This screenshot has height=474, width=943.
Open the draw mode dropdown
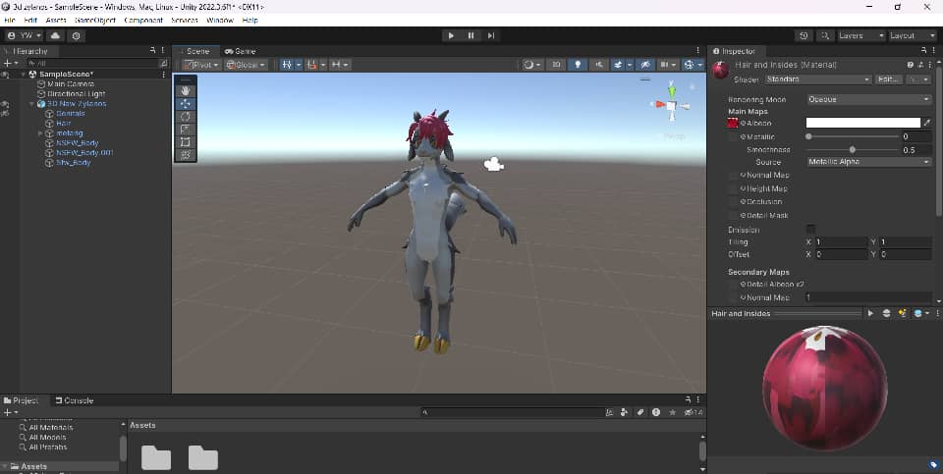click(531, 65)
